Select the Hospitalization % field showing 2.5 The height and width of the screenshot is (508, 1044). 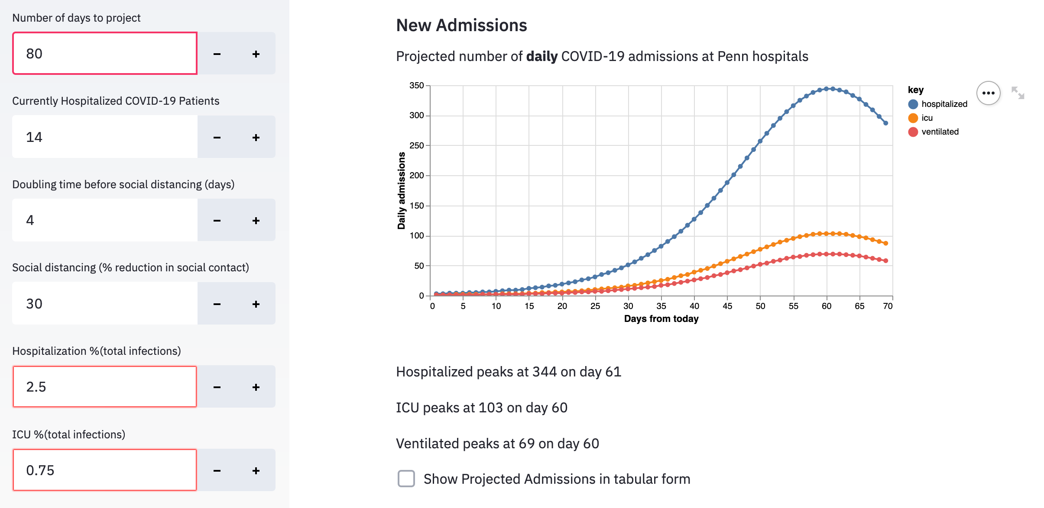(104, 386)
